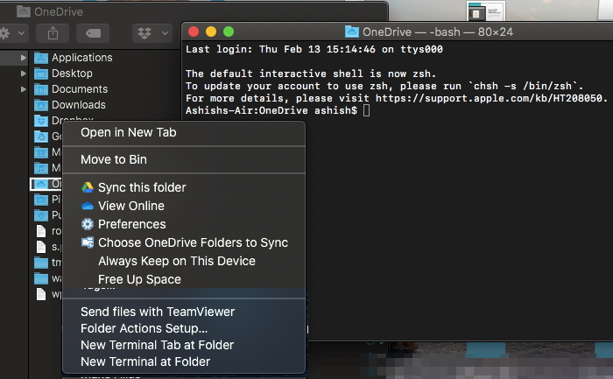This screenshot has height=379, width=613.
Task: Choose Sync this folder
Action: point(184,187)
